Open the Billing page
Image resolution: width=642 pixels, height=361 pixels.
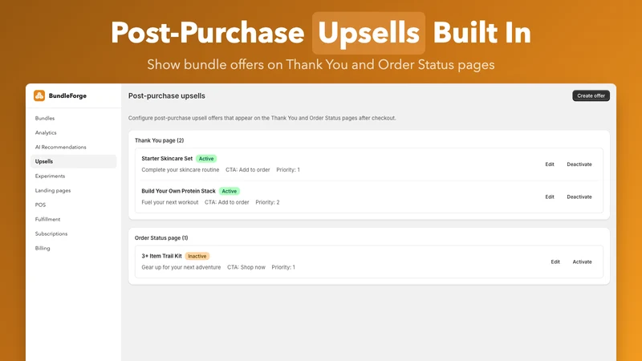coord(43,248)
